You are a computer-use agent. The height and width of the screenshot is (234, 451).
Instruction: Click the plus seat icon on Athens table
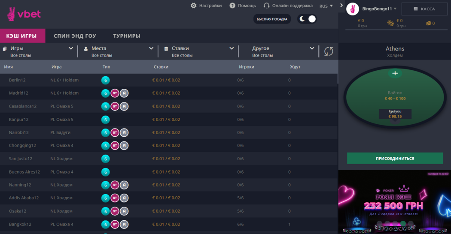click(x=395, y=73)
